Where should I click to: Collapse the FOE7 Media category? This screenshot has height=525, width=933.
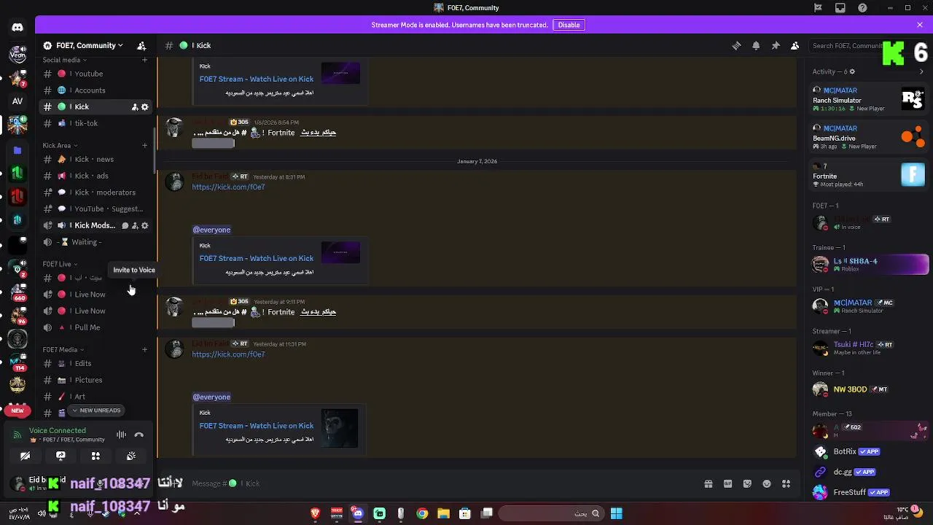tap(63, 349)
